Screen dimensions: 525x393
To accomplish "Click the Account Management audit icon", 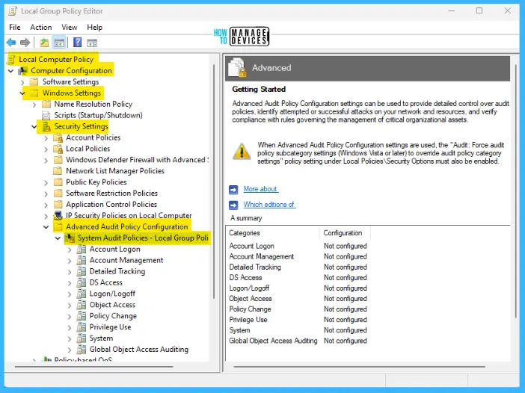I will click(x=82, y=260).
